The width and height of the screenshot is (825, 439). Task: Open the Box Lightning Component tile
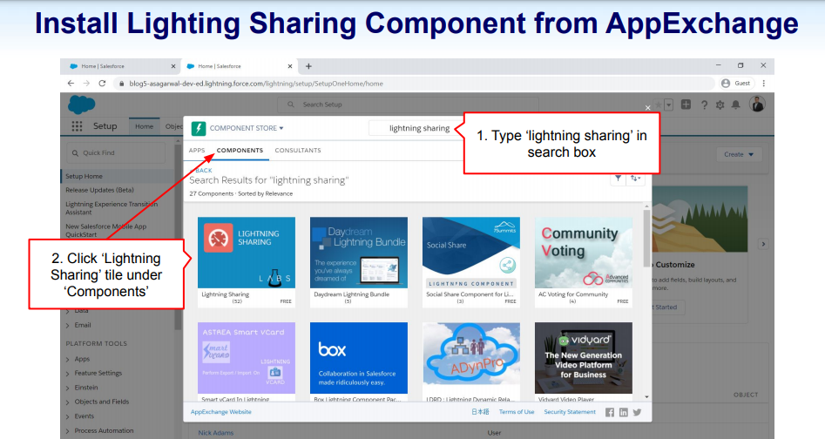coord(359,362)
